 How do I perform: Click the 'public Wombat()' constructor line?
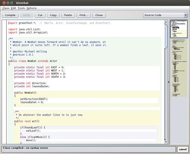click(x=25, y=93)
